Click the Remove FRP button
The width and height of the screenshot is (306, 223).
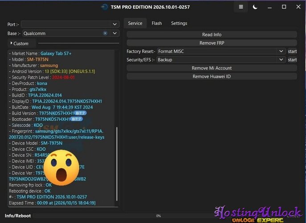212,43
